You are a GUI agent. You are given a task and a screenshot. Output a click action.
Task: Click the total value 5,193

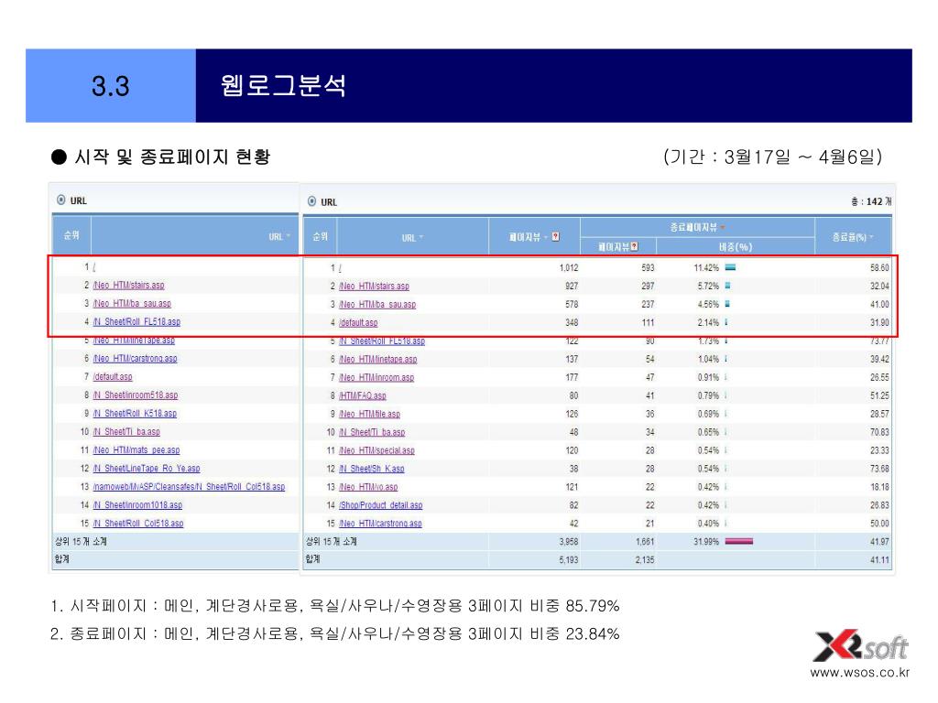568,560
